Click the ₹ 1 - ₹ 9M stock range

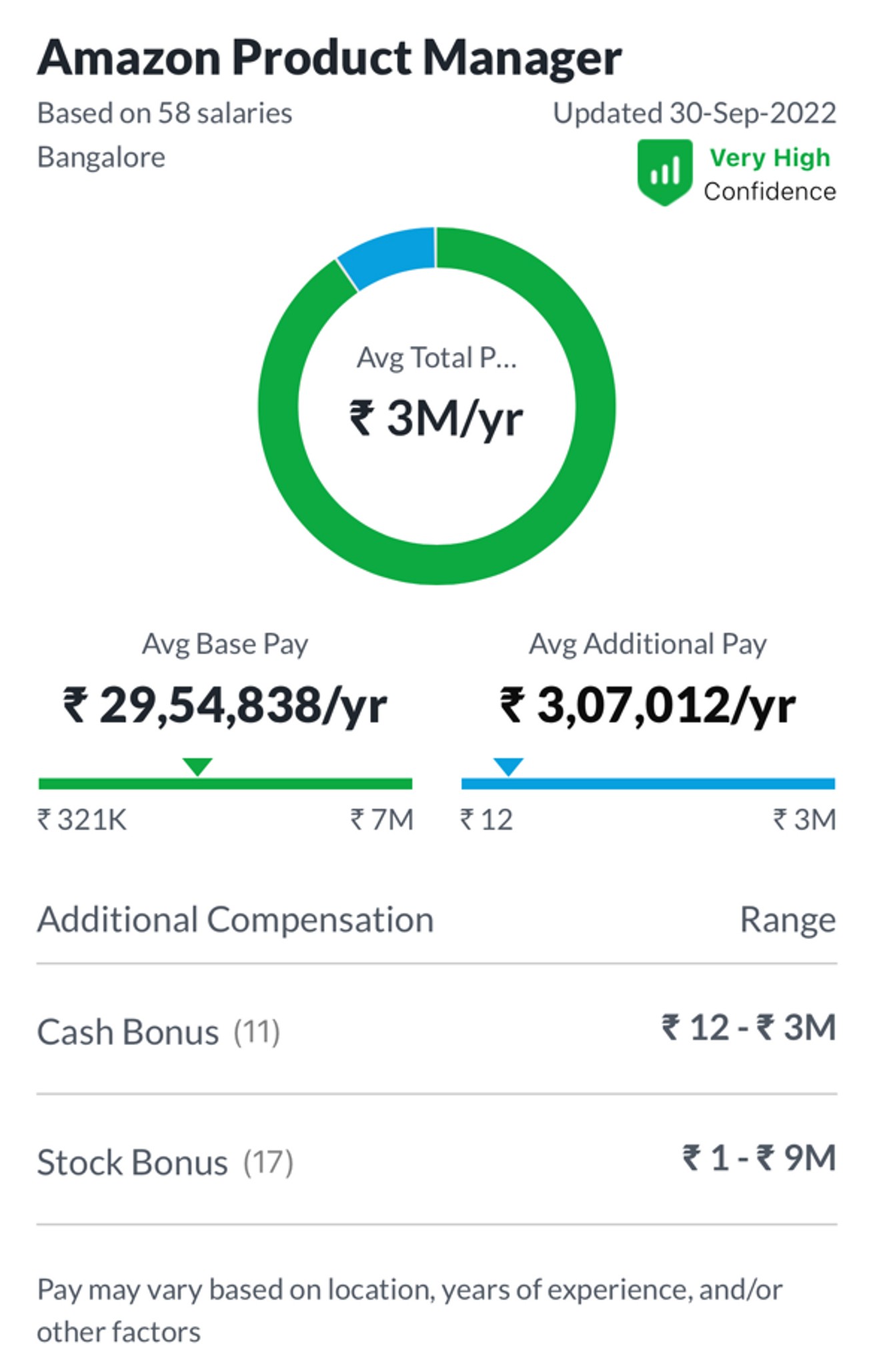[759, 1158]
